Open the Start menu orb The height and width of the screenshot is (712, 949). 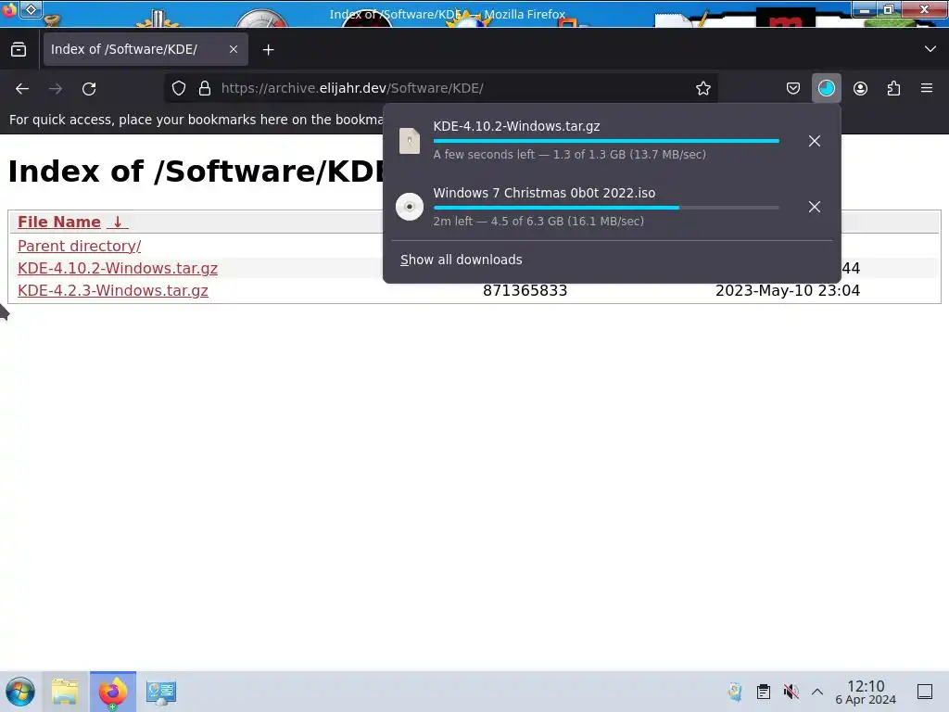click(x=20, y=692)
